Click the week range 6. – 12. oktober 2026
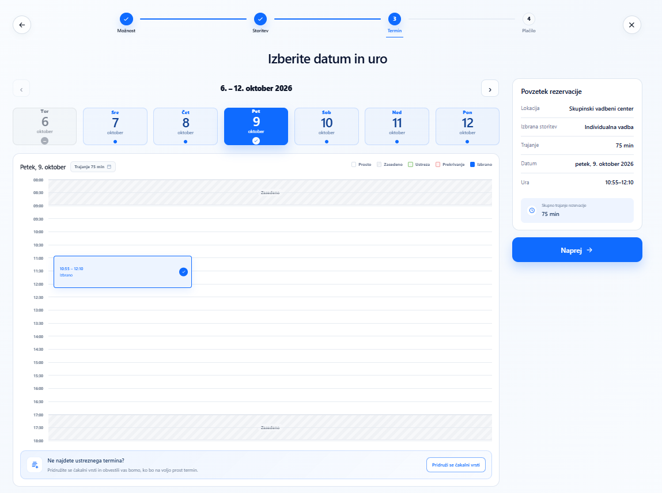 256,88
